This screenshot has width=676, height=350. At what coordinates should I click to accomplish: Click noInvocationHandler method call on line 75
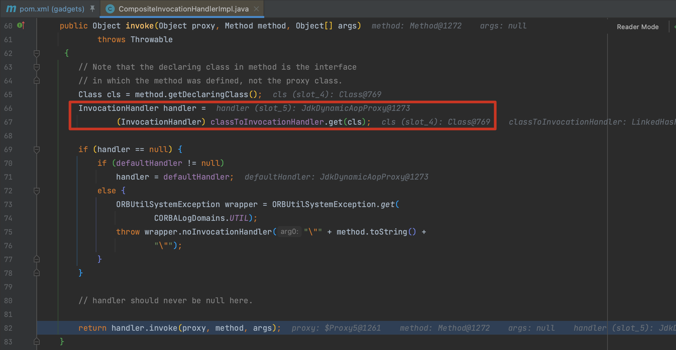[227, 232]
